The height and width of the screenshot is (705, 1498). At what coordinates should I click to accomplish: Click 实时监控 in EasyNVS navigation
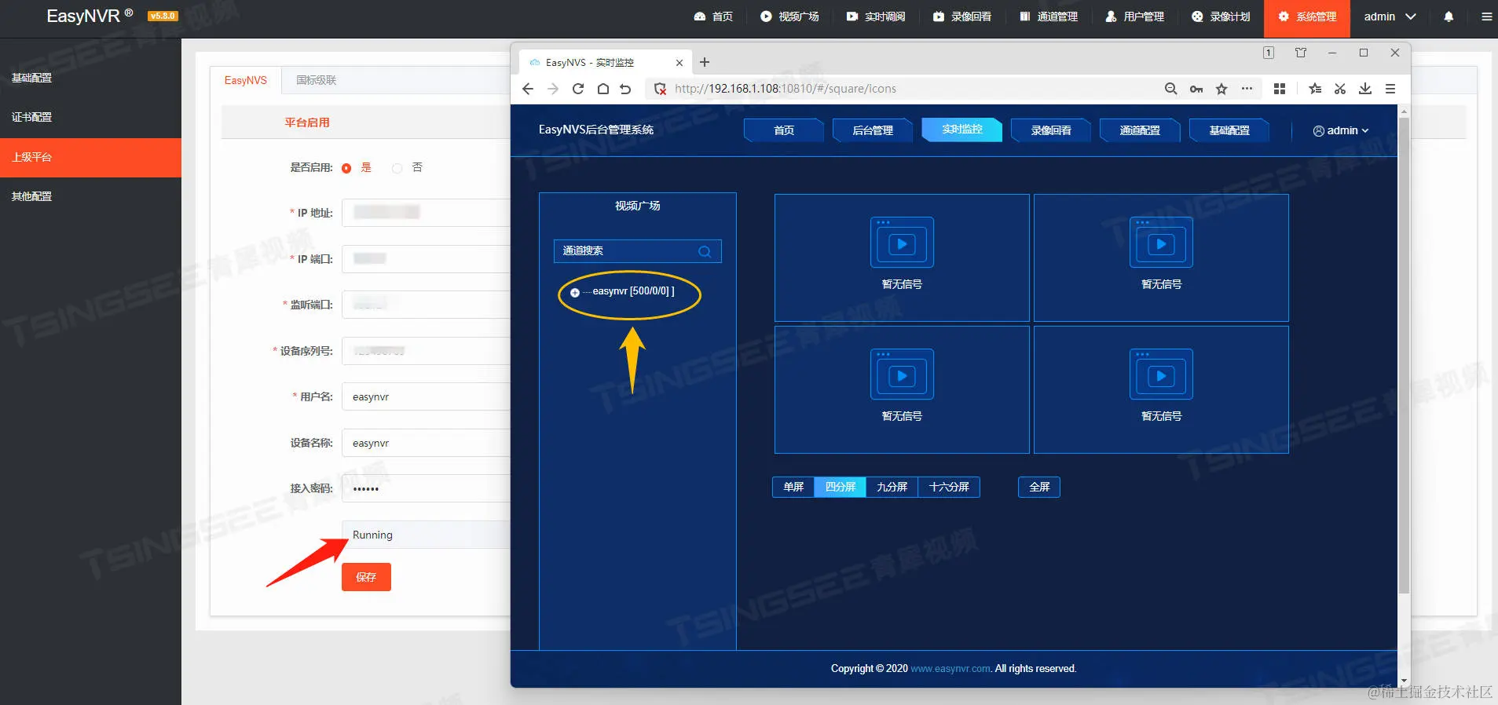pyautogui.click(x=962, y=130)
